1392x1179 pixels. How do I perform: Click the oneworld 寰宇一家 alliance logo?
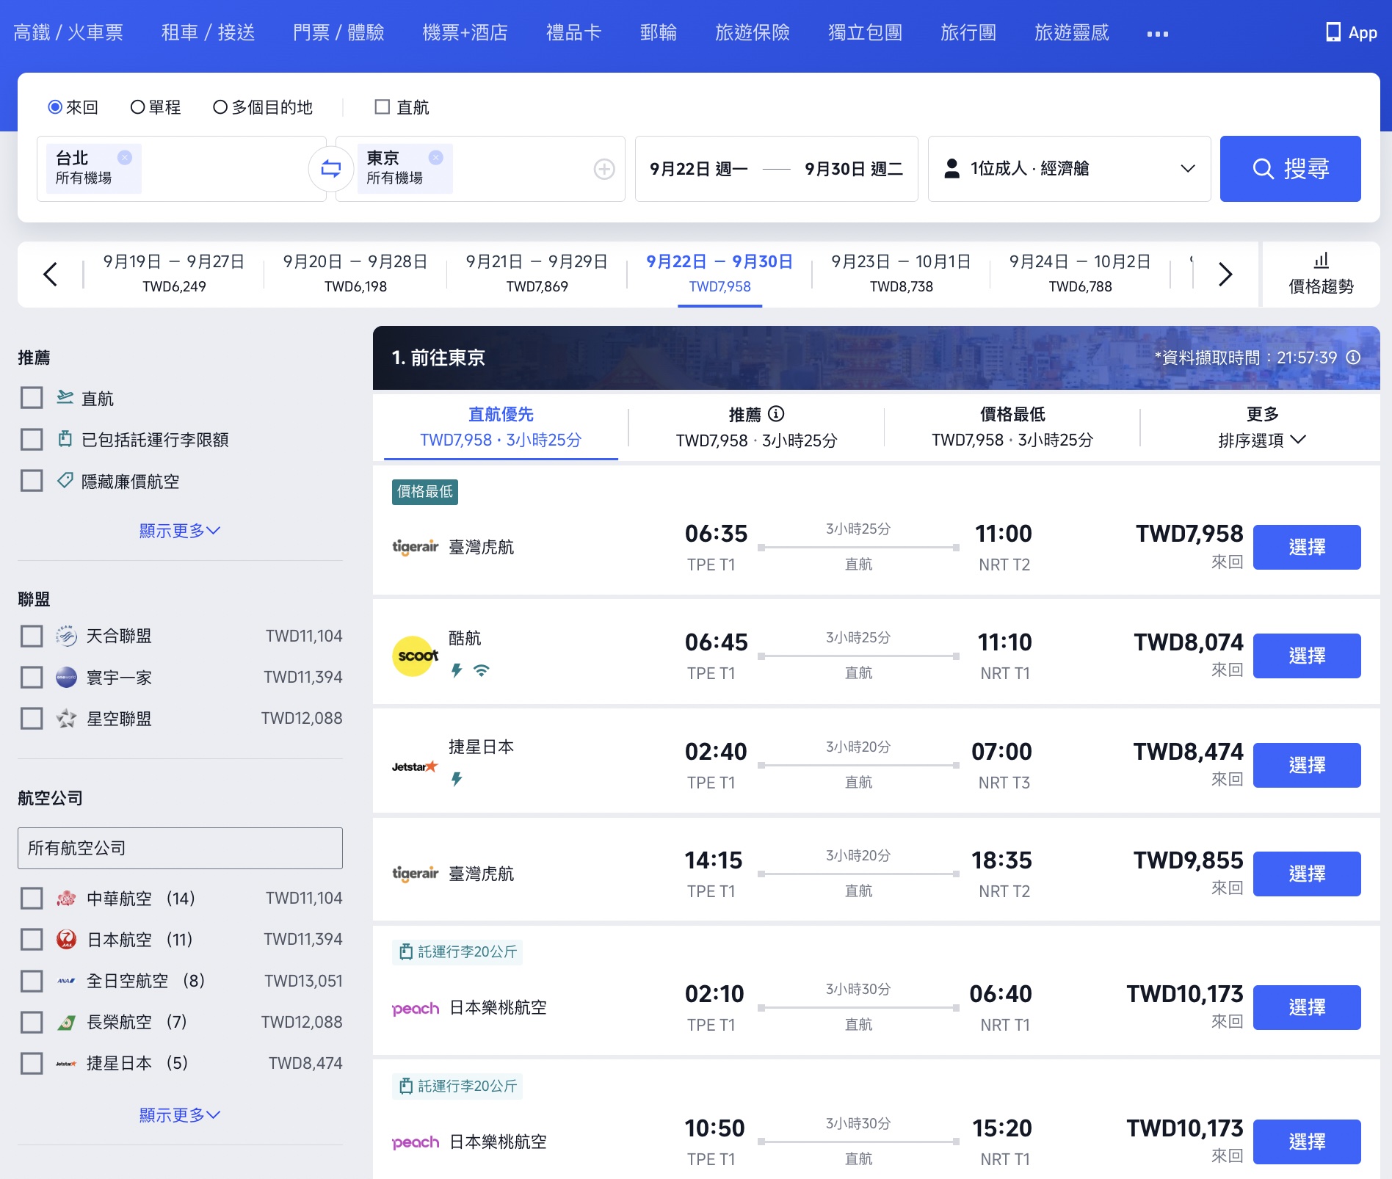tap(66, 677)
